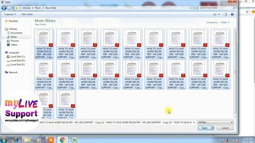Click the scrollbar down arrow
The height and width of the screenshot is (143, 255).
tap(235, 117)
